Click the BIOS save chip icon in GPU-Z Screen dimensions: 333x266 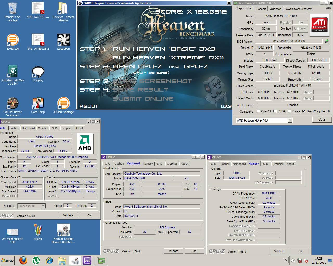point(326,41)
